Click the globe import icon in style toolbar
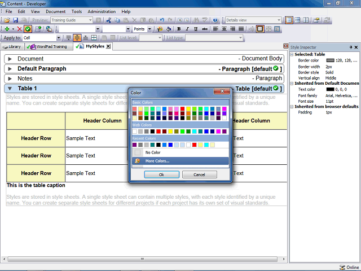 coord(49,29)
